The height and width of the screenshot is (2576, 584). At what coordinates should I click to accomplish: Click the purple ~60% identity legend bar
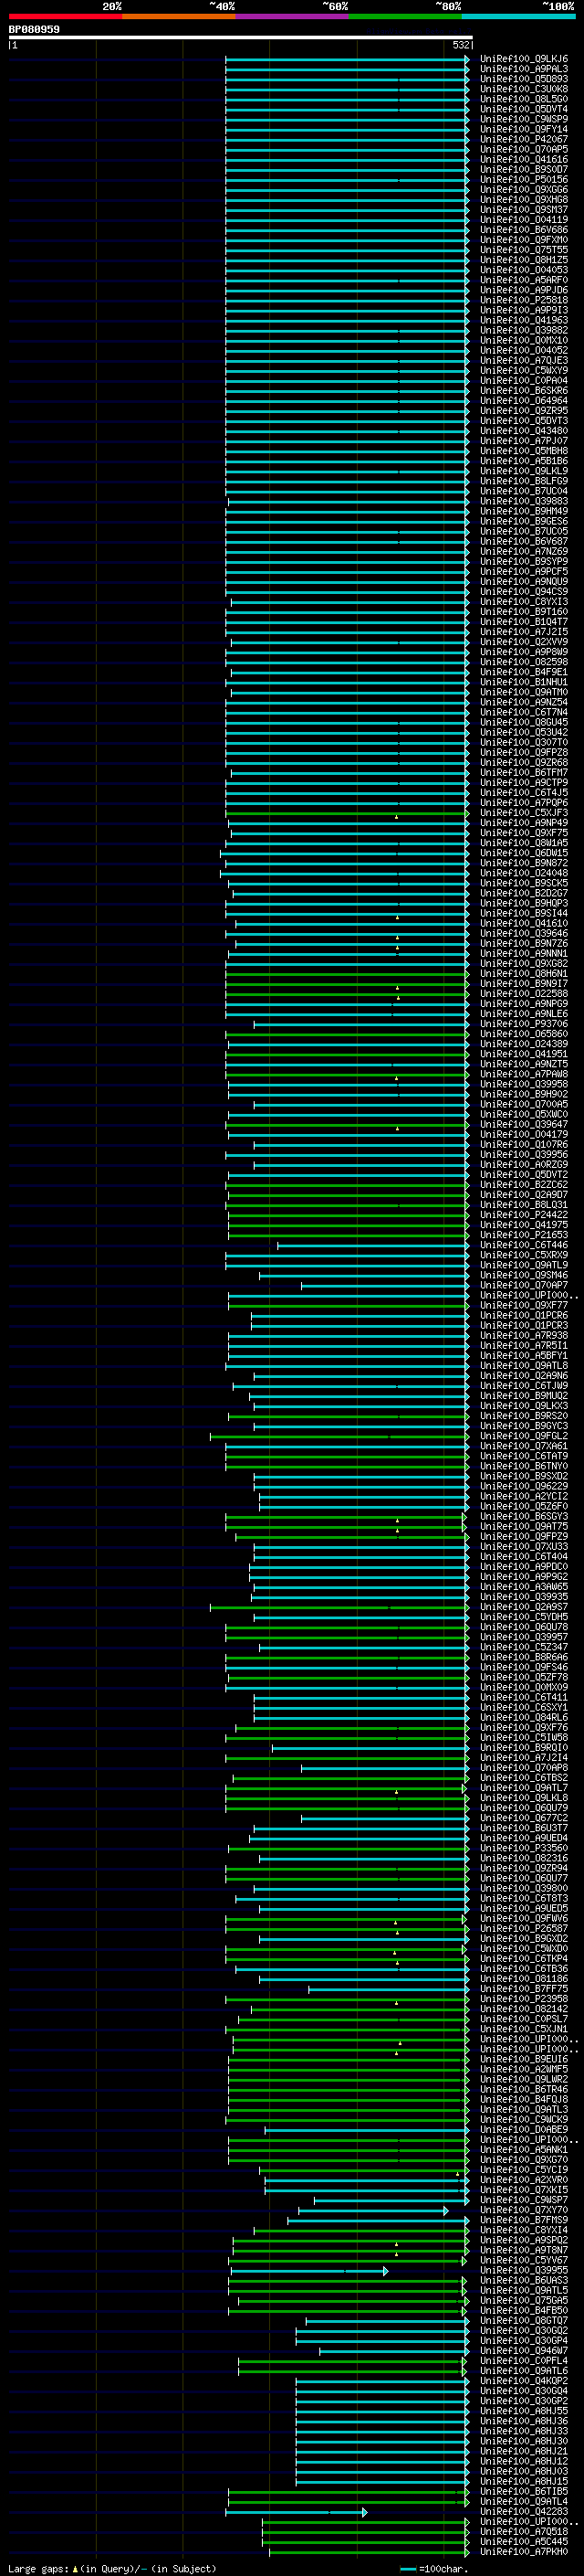[x=291, y=16]
